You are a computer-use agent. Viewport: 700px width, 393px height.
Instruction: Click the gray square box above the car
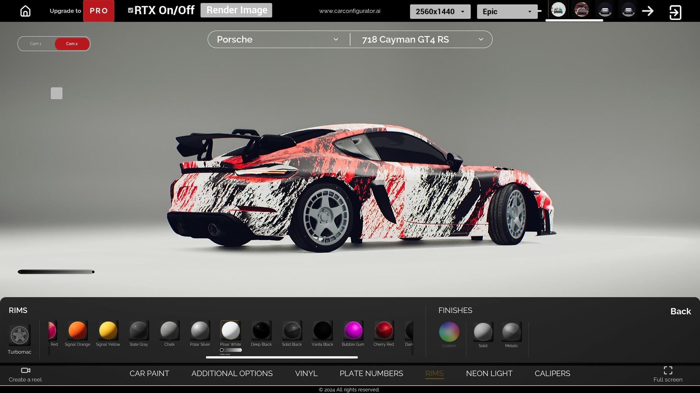pyautogui.click(x=57, y=93)
